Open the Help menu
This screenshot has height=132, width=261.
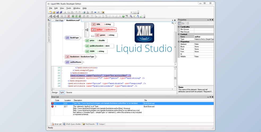pyautogui.click(x=84, y=8)
